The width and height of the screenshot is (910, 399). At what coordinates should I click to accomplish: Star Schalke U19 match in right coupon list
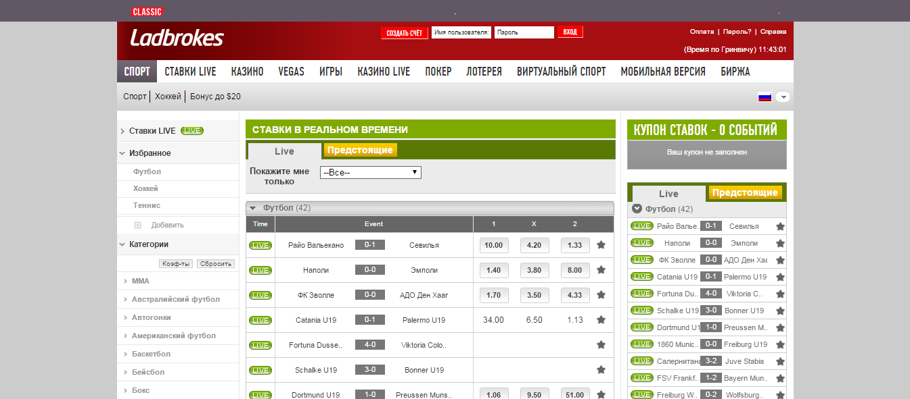pyautogui.click(x=780, y=311)
